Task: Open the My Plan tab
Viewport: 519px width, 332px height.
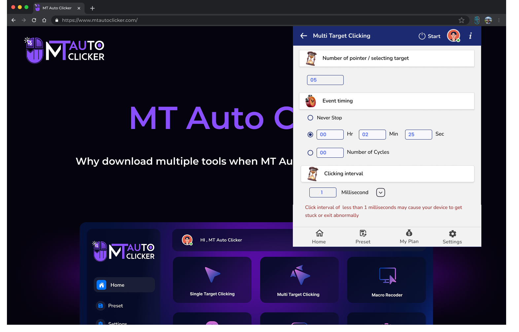Action: point(409,237)
